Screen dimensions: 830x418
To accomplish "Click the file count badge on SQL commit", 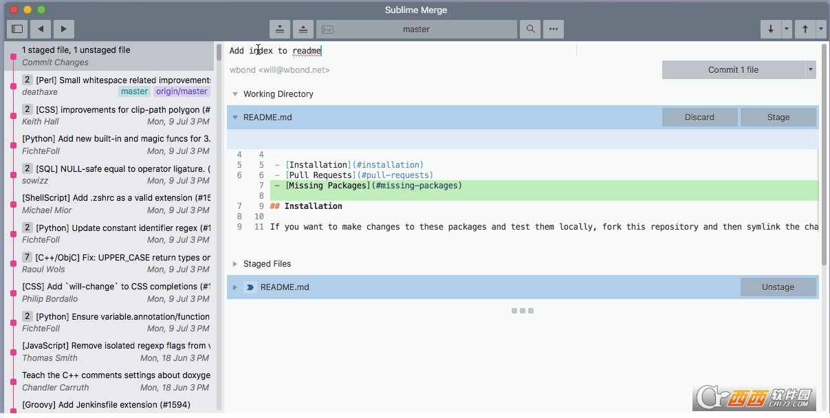I will pos(28,168).
